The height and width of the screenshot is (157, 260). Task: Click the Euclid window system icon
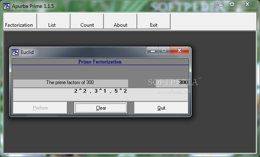click(x=15, y=52)
